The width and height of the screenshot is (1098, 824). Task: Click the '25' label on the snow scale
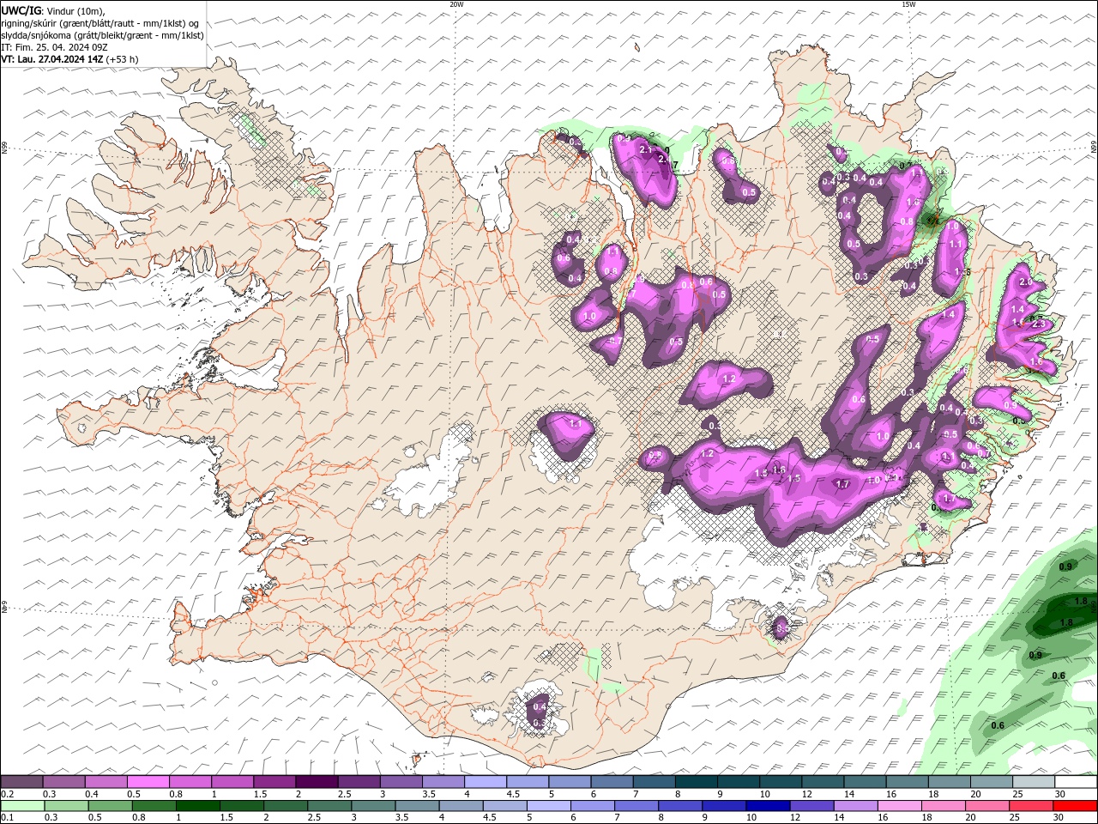click(x=1018, y=794)
